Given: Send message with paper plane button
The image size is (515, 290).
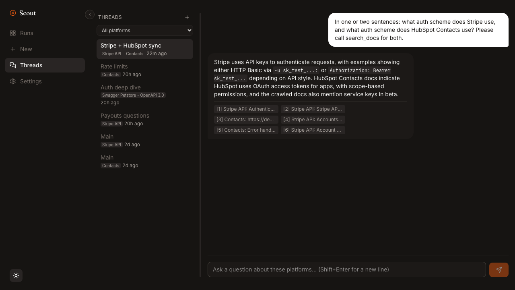Looking at the screenshot, I should coord(499,270).
